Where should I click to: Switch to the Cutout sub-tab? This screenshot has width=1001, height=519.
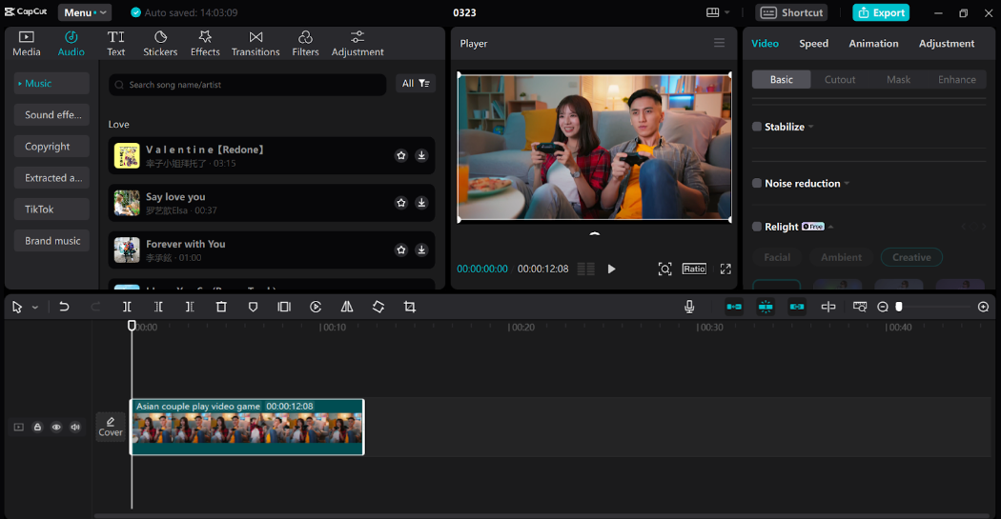840,80
